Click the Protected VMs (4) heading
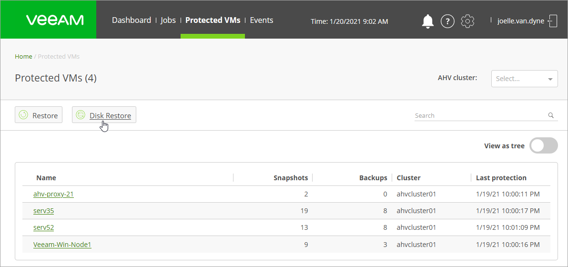Screen dimensions: 568x267 click(x=56, y=78)
